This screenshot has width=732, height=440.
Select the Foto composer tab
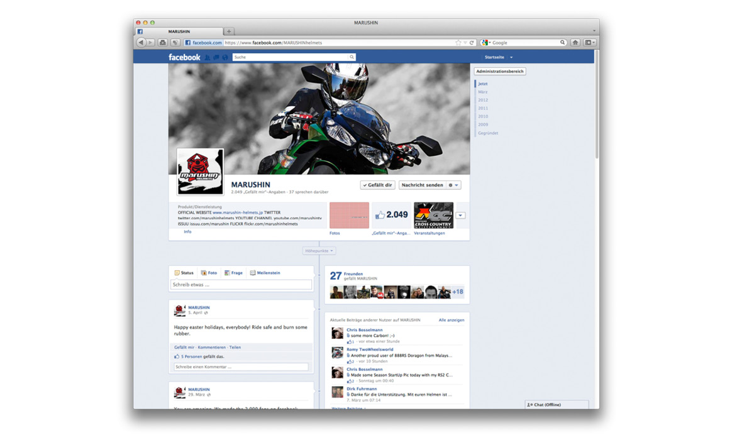click(209, 273)
